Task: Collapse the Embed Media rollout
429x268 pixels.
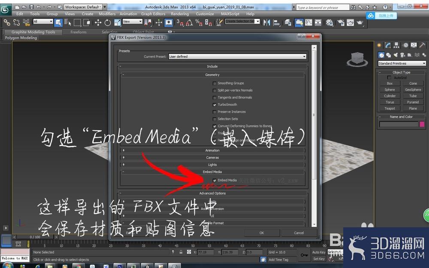Action: tap(212, 172)
